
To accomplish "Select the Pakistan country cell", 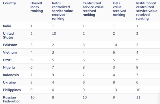I will click(x=10, y=45).
